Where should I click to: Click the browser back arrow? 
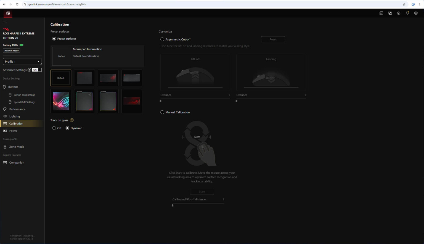4,4
